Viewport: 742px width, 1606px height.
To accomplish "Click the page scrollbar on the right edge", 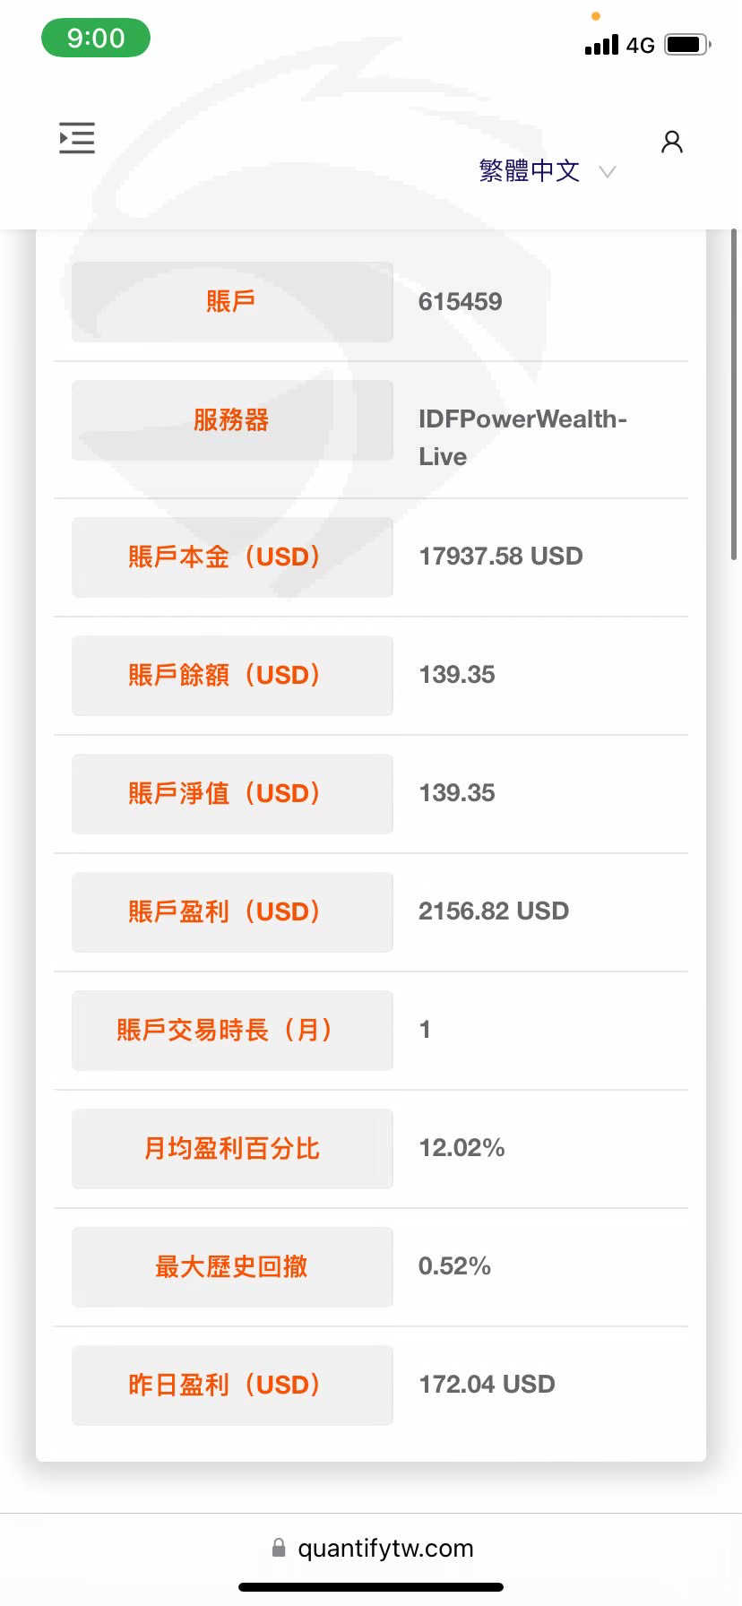I will 734,394.
